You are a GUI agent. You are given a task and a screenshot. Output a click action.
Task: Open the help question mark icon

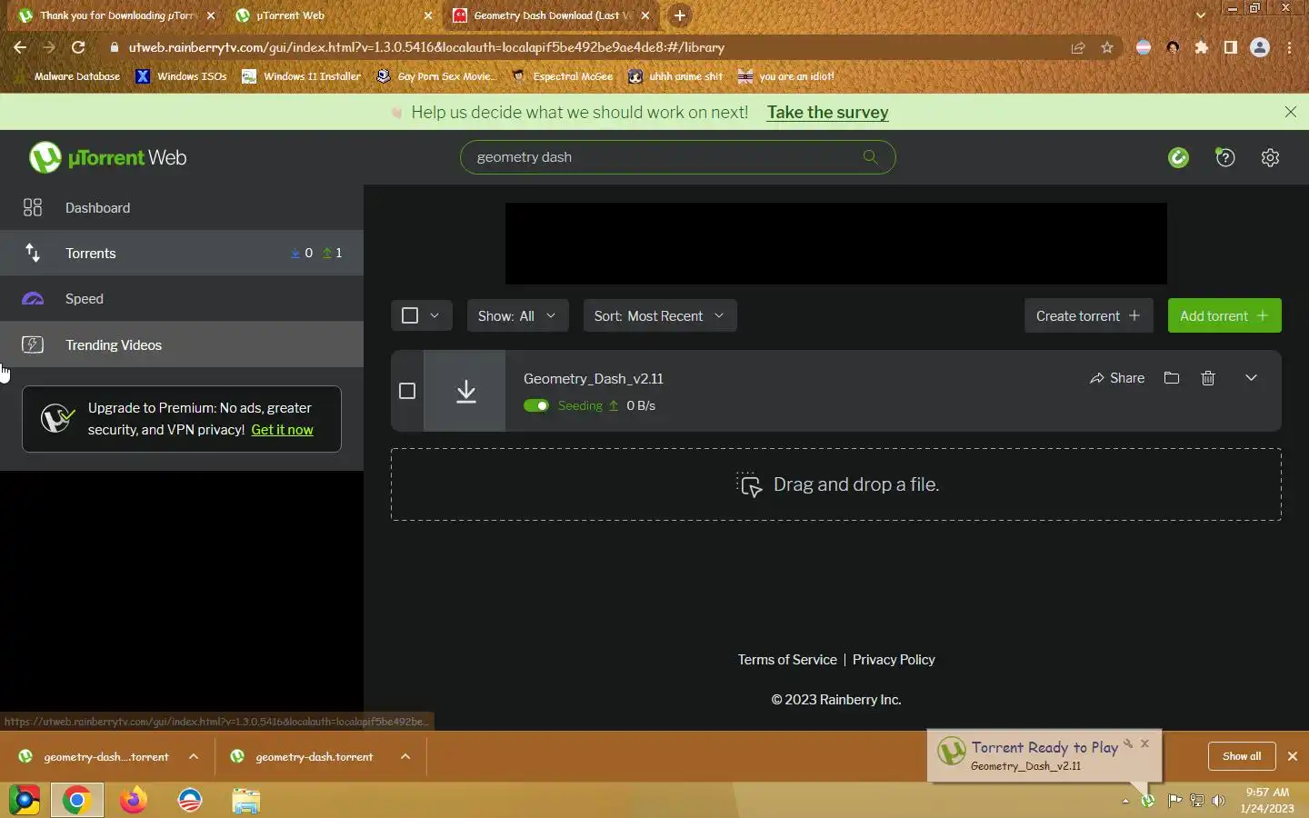pyautogui.click(x=1225, y=158)
